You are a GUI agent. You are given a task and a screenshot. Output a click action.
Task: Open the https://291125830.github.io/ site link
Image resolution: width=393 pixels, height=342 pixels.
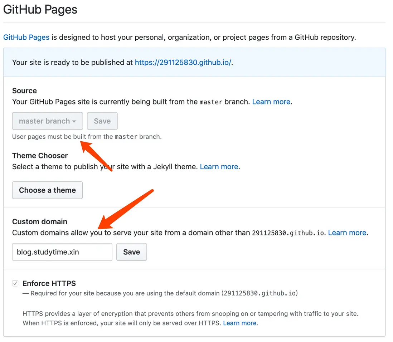183,62
